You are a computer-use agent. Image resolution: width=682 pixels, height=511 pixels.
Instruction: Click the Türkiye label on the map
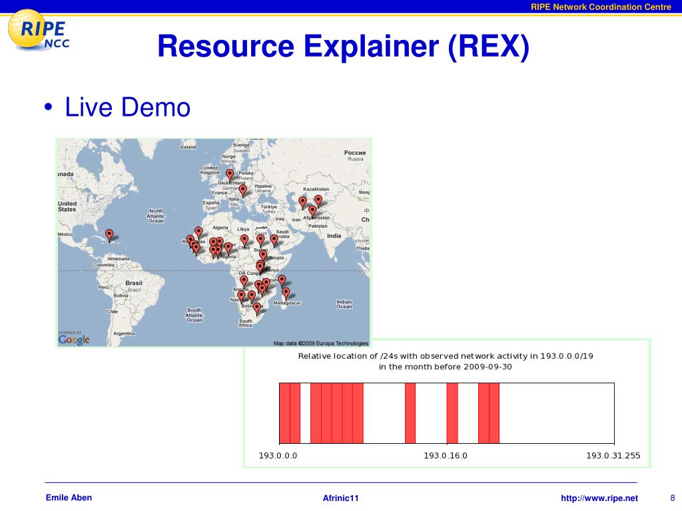point(268,208)
